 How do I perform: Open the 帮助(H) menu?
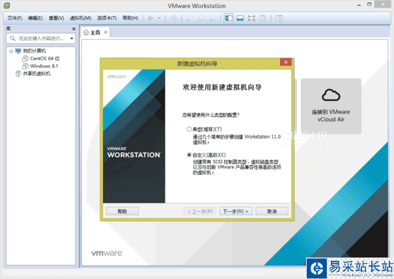point(130,18)
